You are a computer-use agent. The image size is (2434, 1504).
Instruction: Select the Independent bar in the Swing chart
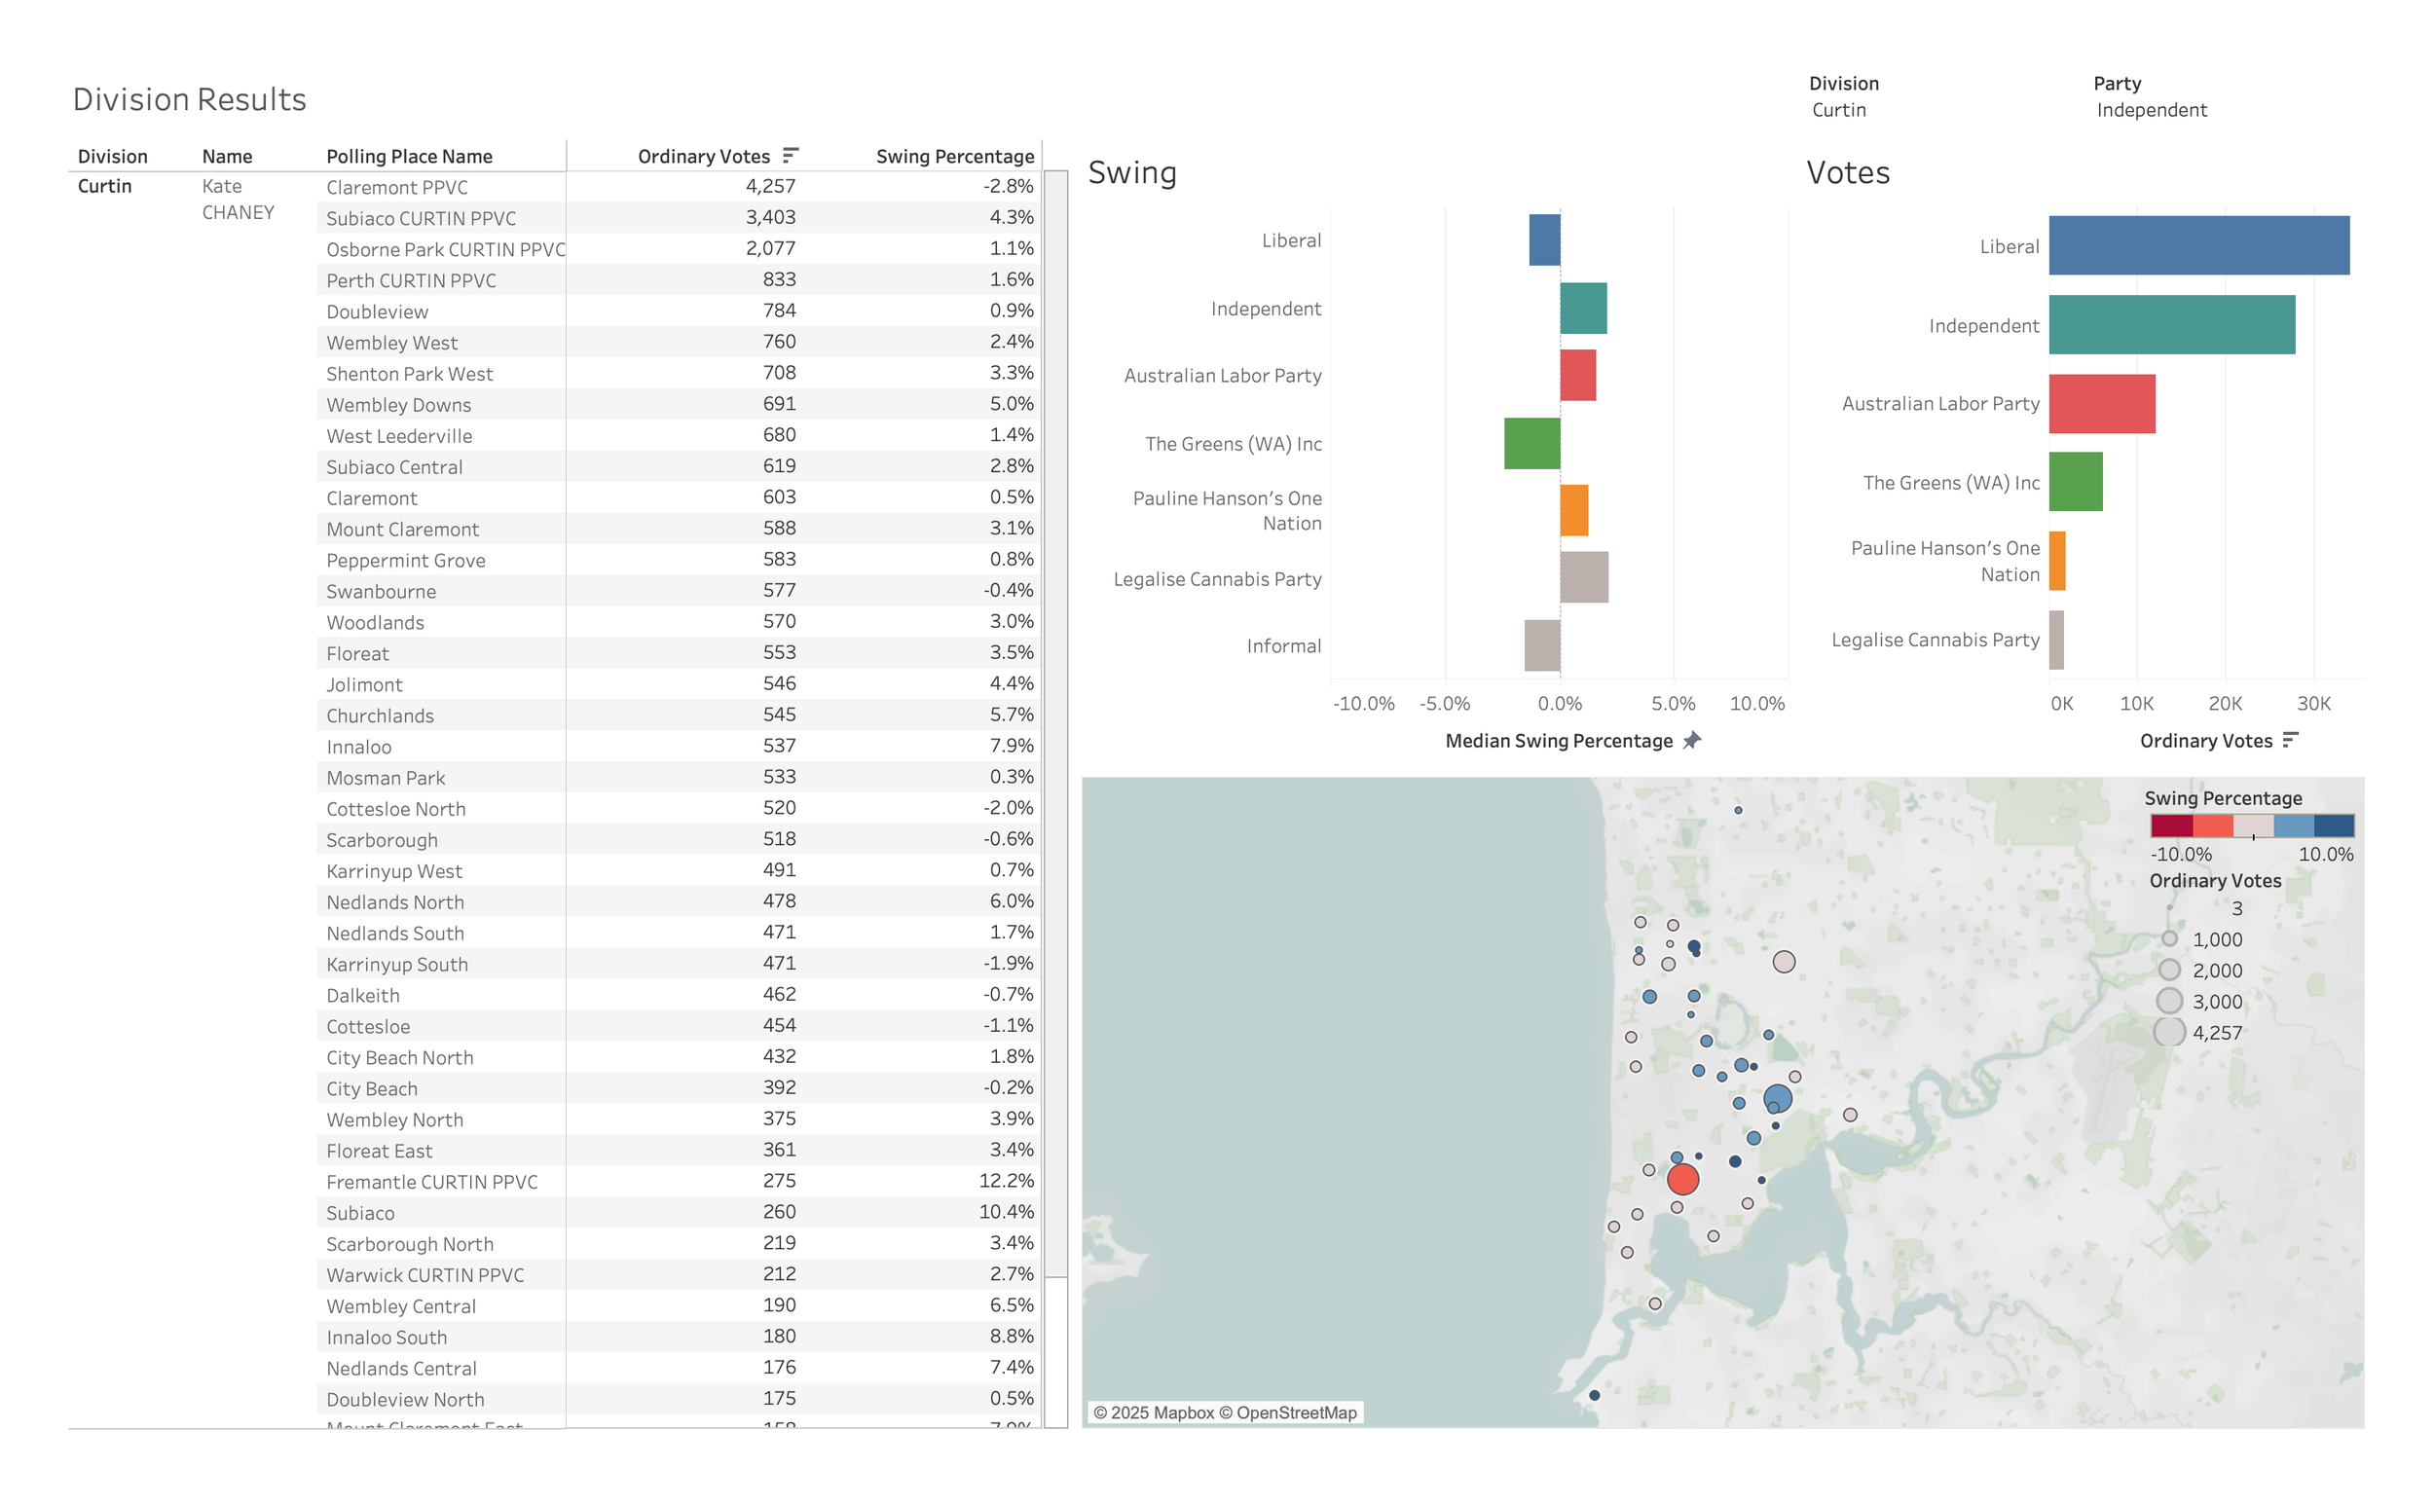pyautogui.click(x=1583, y=309)
